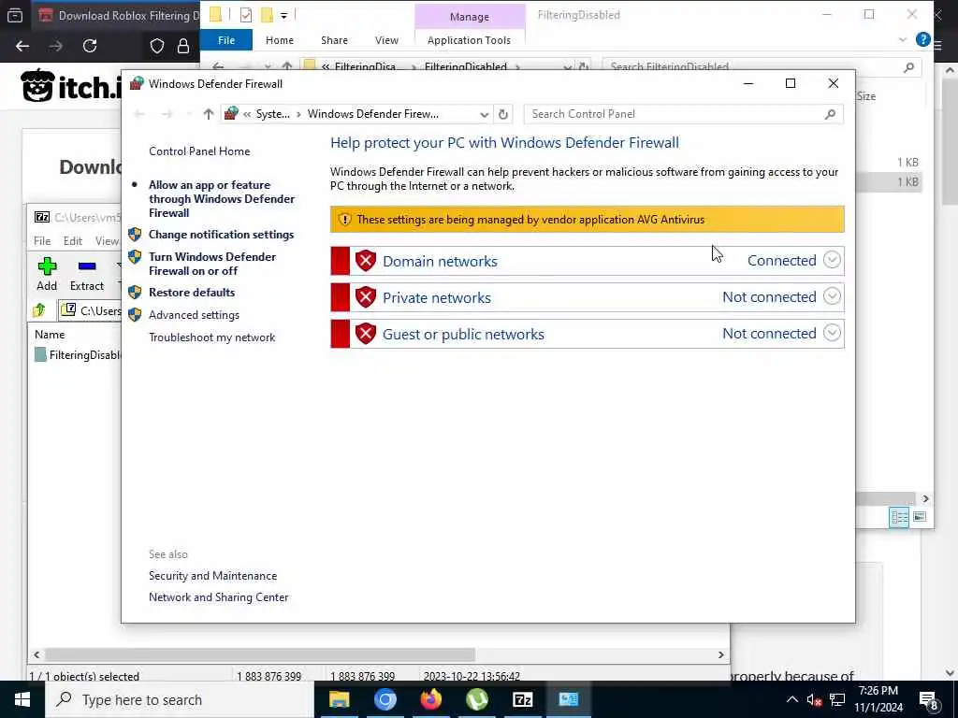Click Add button in 7-Zip toolbar
The width and height of the screenshot is (958, 718).
pos(47,274)
